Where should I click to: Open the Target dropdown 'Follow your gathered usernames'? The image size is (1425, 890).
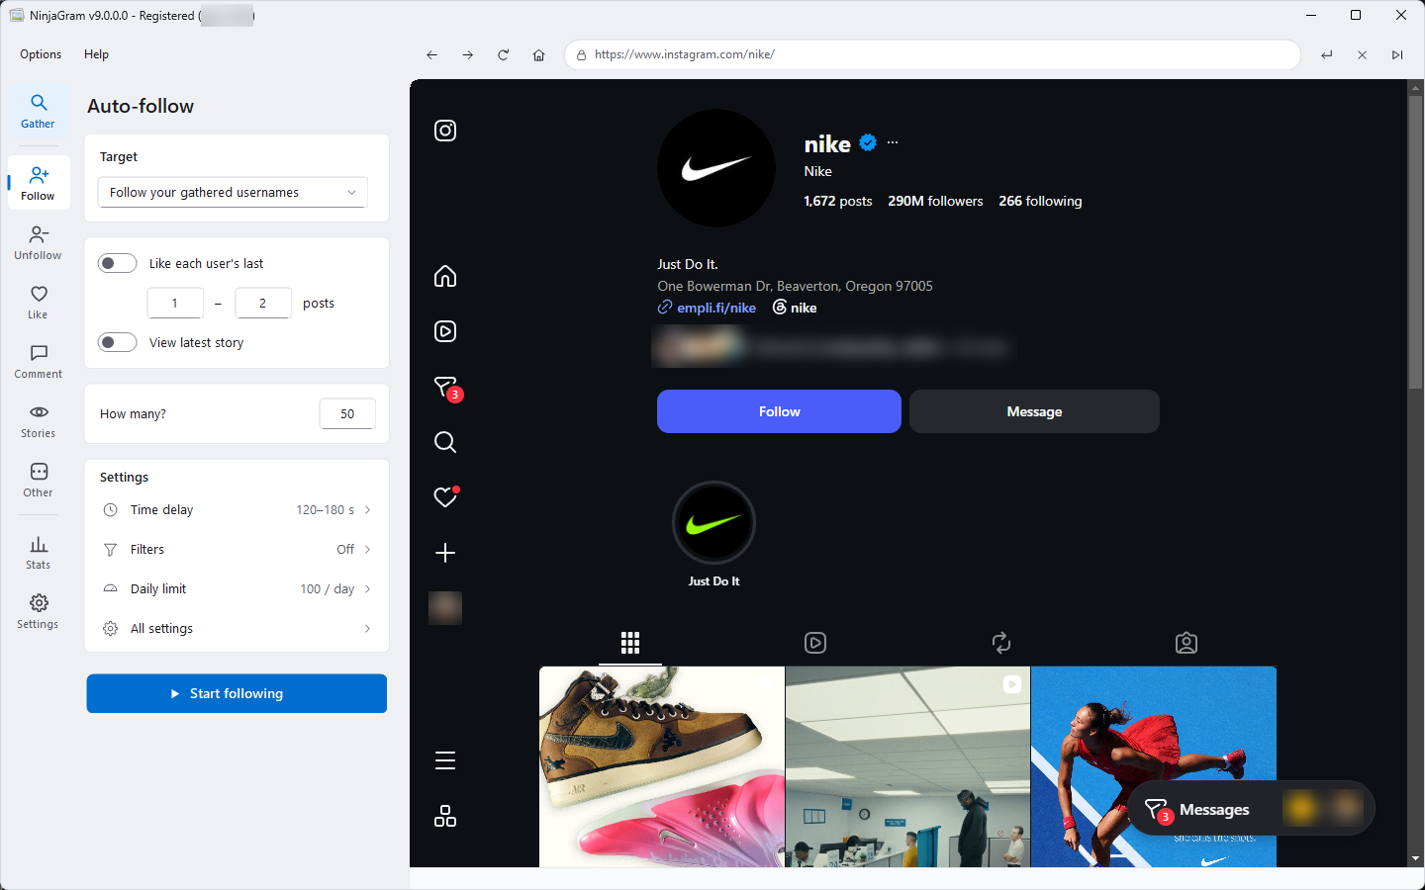point(233,192)
